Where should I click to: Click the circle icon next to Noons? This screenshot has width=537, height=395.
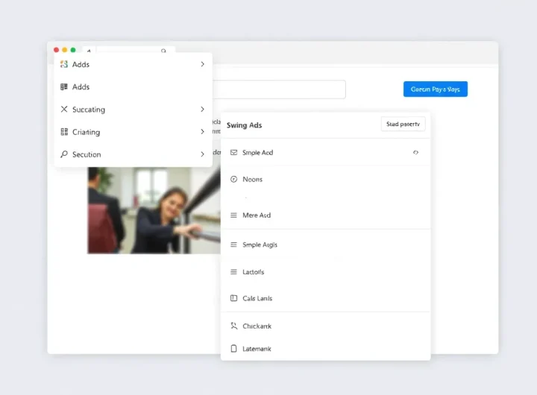click(234, 180)
